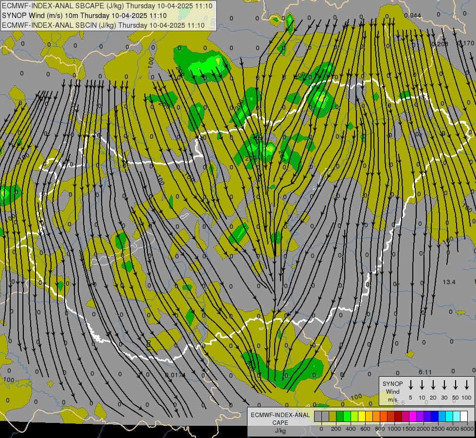Click the ECMWF-INDEX-ANAL CAPE legend label

(x=280, y=419)
